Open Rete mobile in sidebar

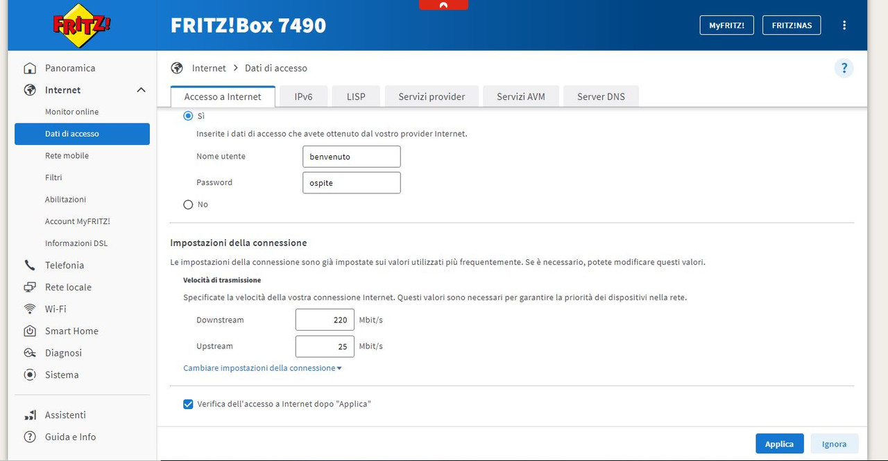coord(82,155)
